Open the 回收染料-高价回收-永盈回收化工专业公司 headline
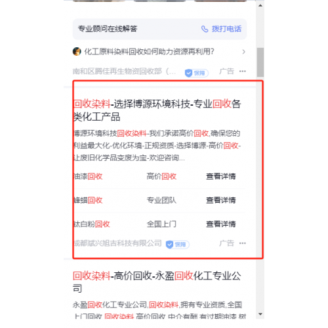 click(157, 282)
